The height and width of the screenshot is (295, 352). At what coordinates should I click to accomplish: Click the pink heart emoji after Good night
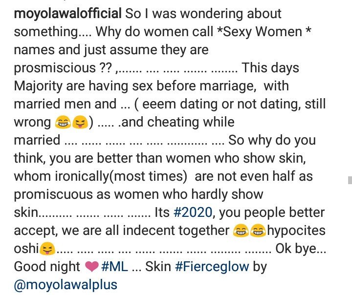92,267
